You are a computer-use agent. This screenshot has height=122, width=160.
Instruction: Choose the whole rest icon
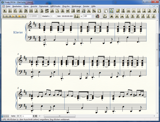tap(117, 16)
